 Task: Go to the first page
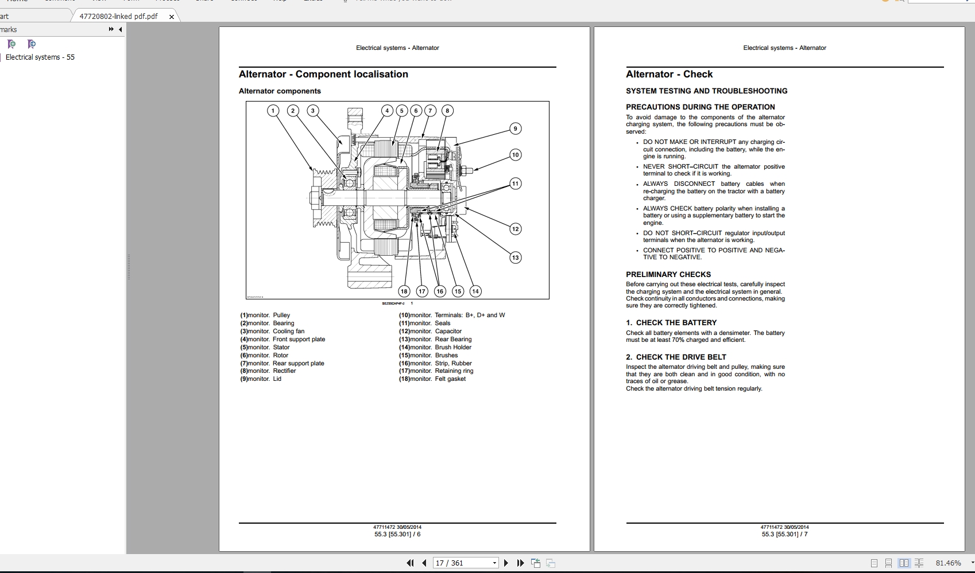(410, 563)
